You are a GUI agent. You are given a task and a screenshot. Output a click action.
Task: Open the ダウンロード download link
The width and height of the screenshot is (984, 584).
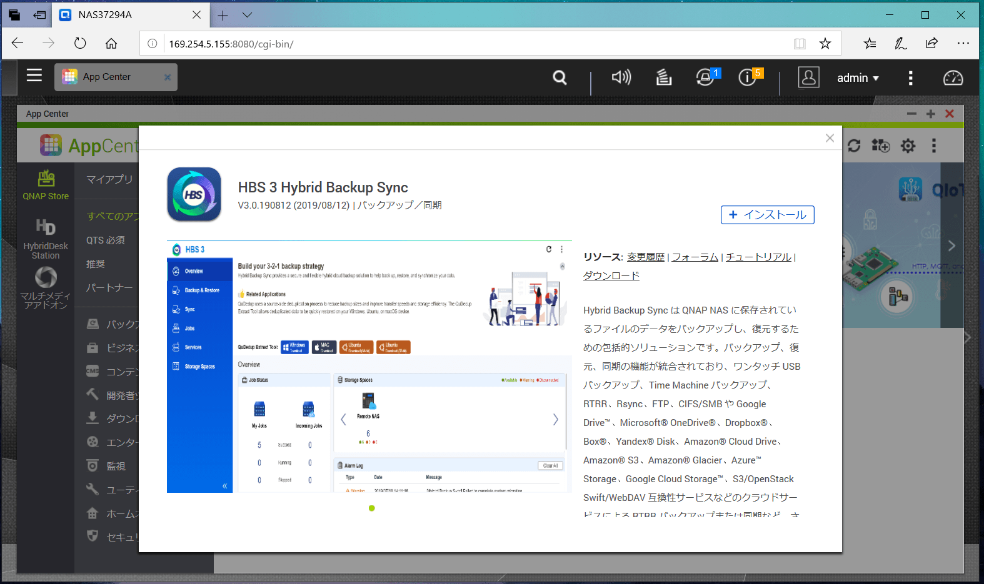(611, 275)
